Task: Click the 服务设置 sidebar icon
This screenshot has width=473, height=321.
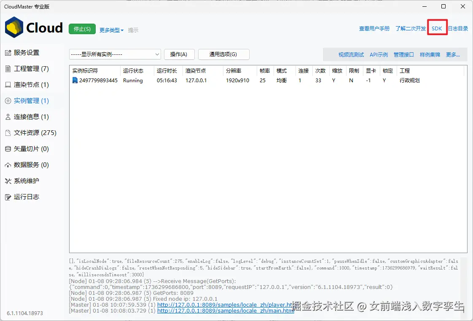Action: tap(8, 53)
